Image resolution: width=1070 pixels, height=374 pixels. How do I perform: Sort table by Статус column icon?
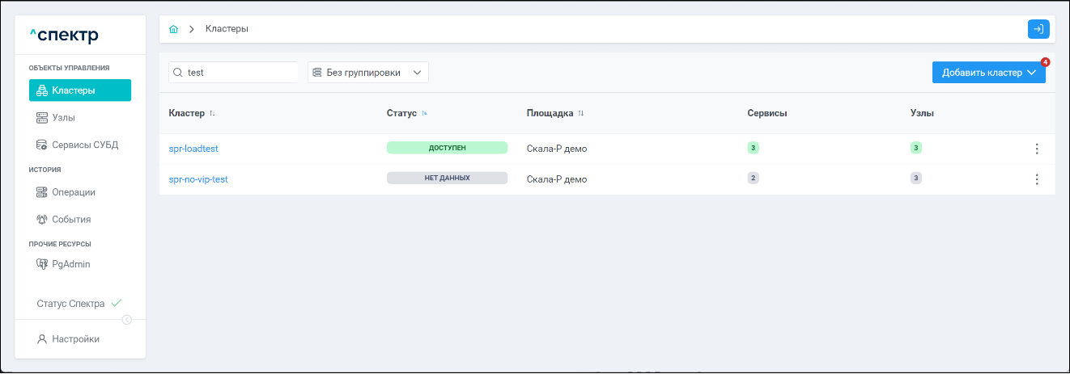[424, 114]
